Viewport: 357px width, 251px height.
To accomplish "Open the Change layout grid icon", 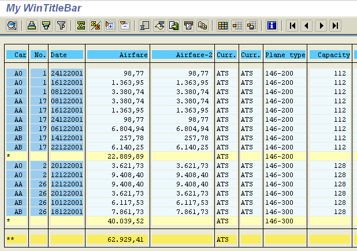I will [x=223, y=25].
